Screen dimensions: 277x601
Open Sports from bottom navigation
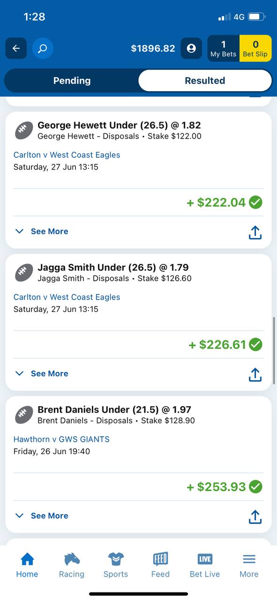click(116, 565)
